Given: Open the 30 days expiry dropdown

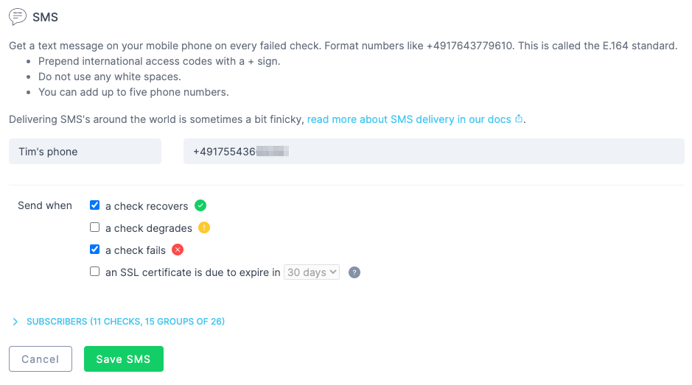Looking at the screenshot, I should pyautogui.click(x=312, y=272).
